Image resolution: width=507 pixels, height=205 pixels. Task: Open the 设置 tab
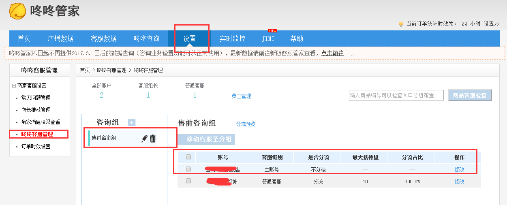190,39
